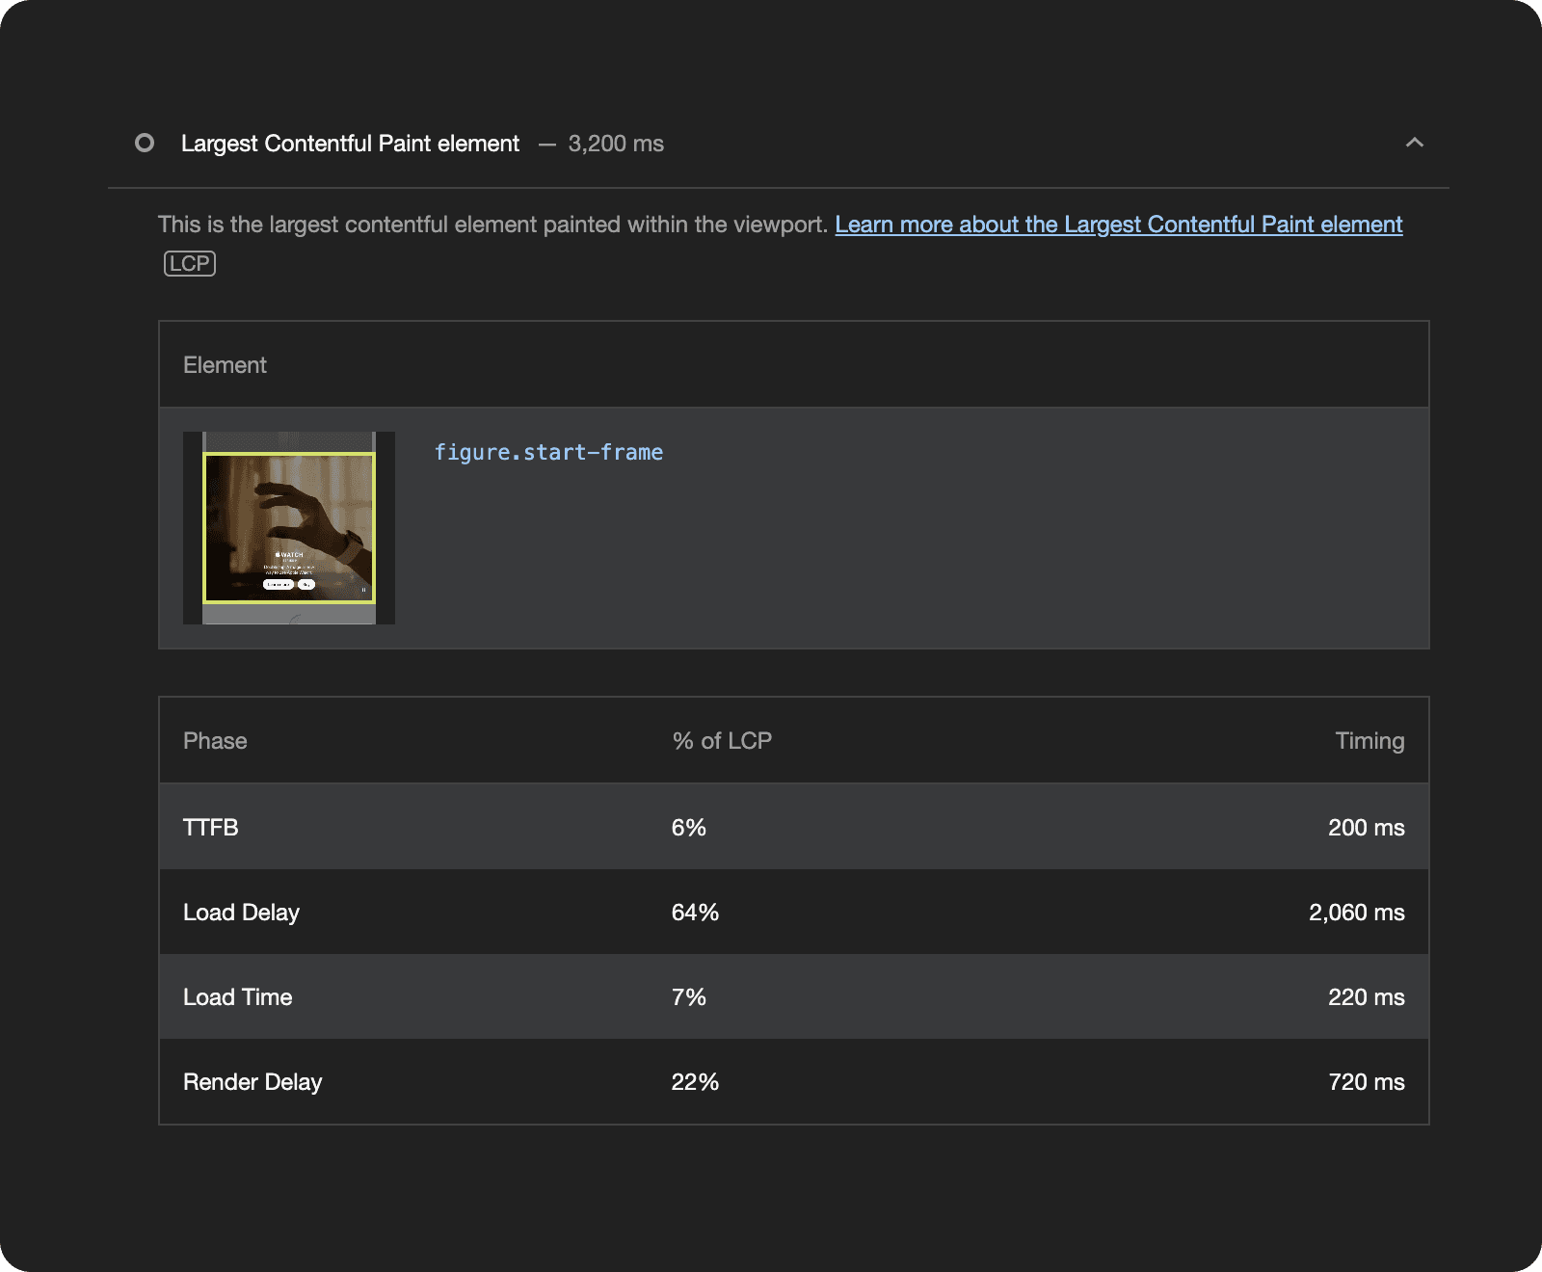
Task: Click the LCP metric badge
Action: [190, 264]
